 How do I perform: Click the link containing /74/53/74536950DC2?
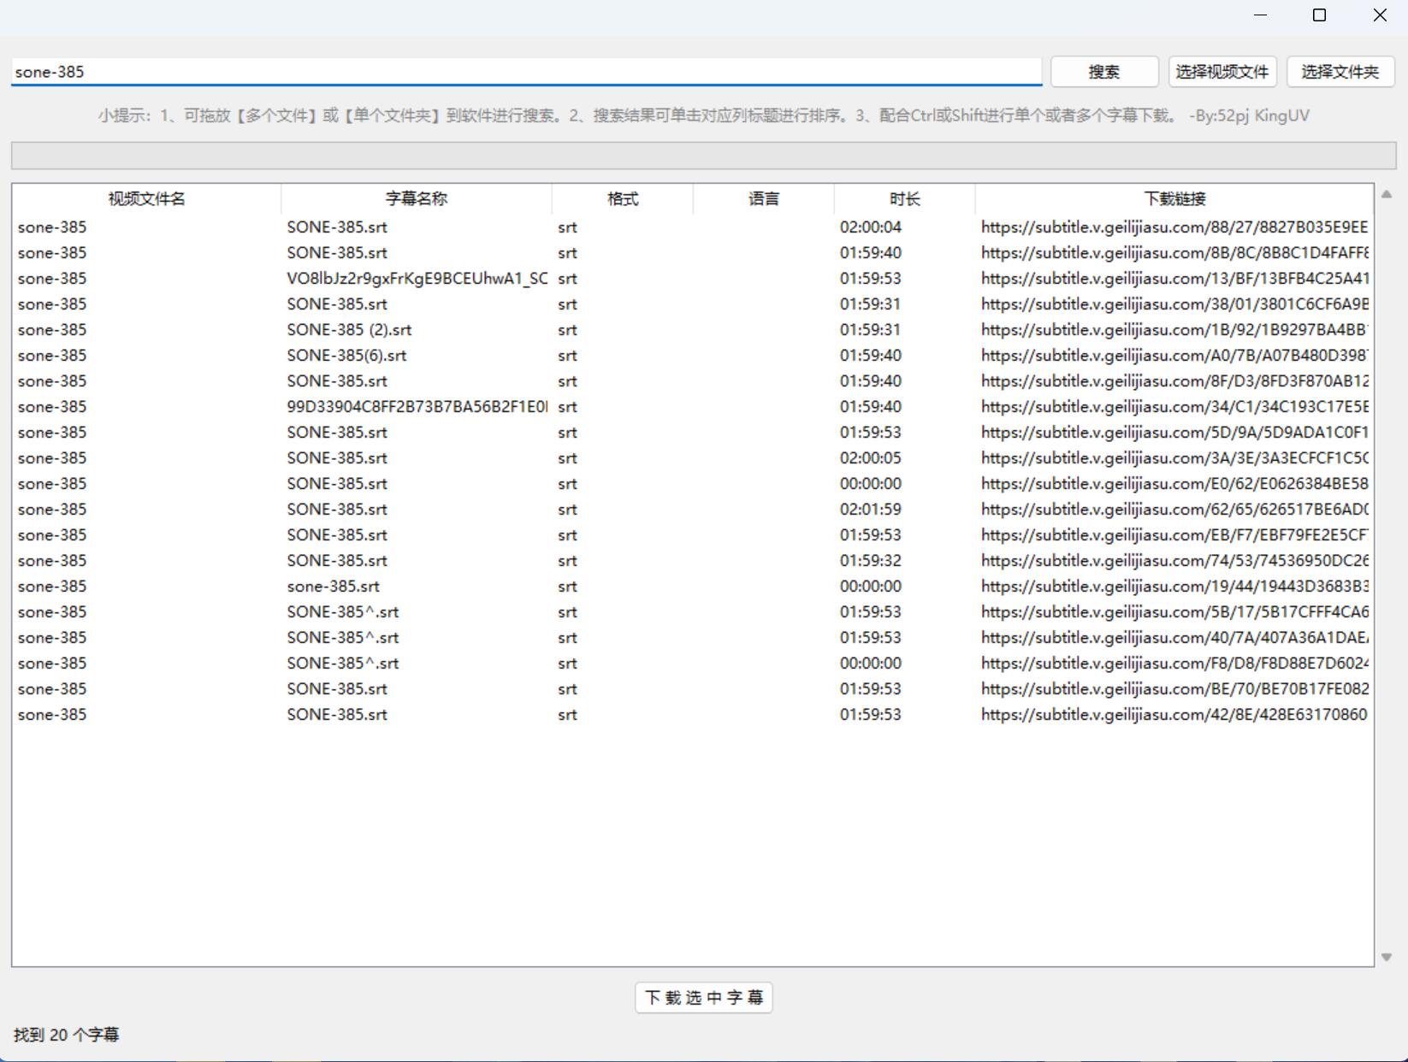click(1174, 561)
